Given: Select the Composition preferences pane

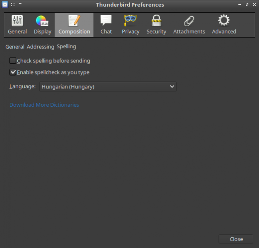Looking at the screenshot, I should pos(74,25).
